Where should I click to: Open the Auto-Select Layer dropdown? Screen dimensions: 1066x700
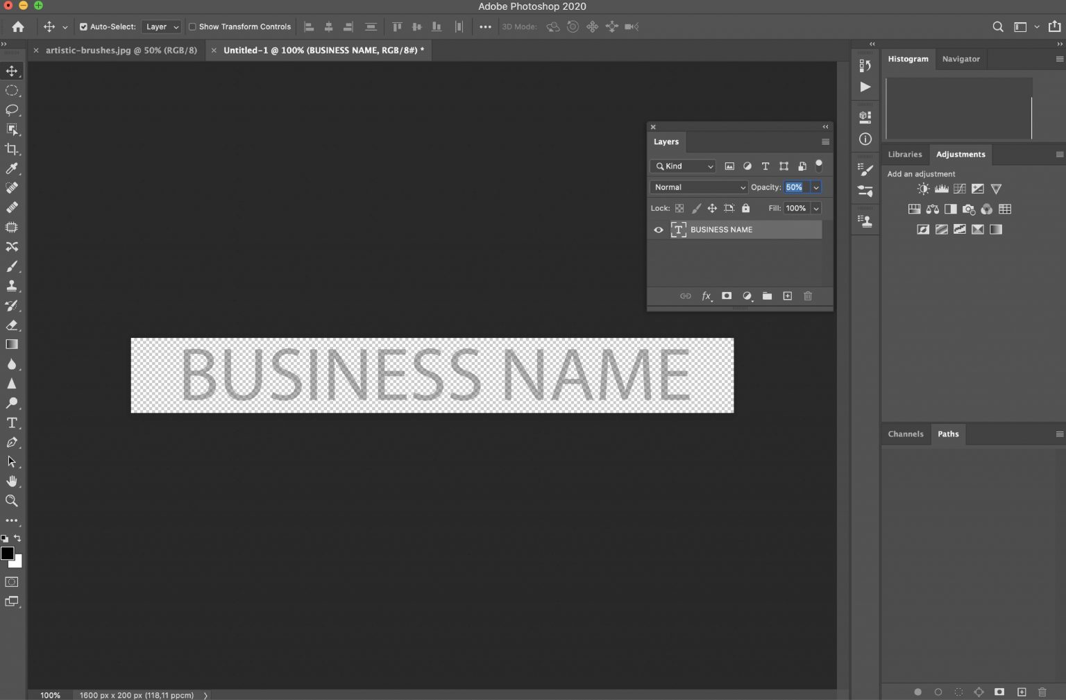(x=160, y=26)
